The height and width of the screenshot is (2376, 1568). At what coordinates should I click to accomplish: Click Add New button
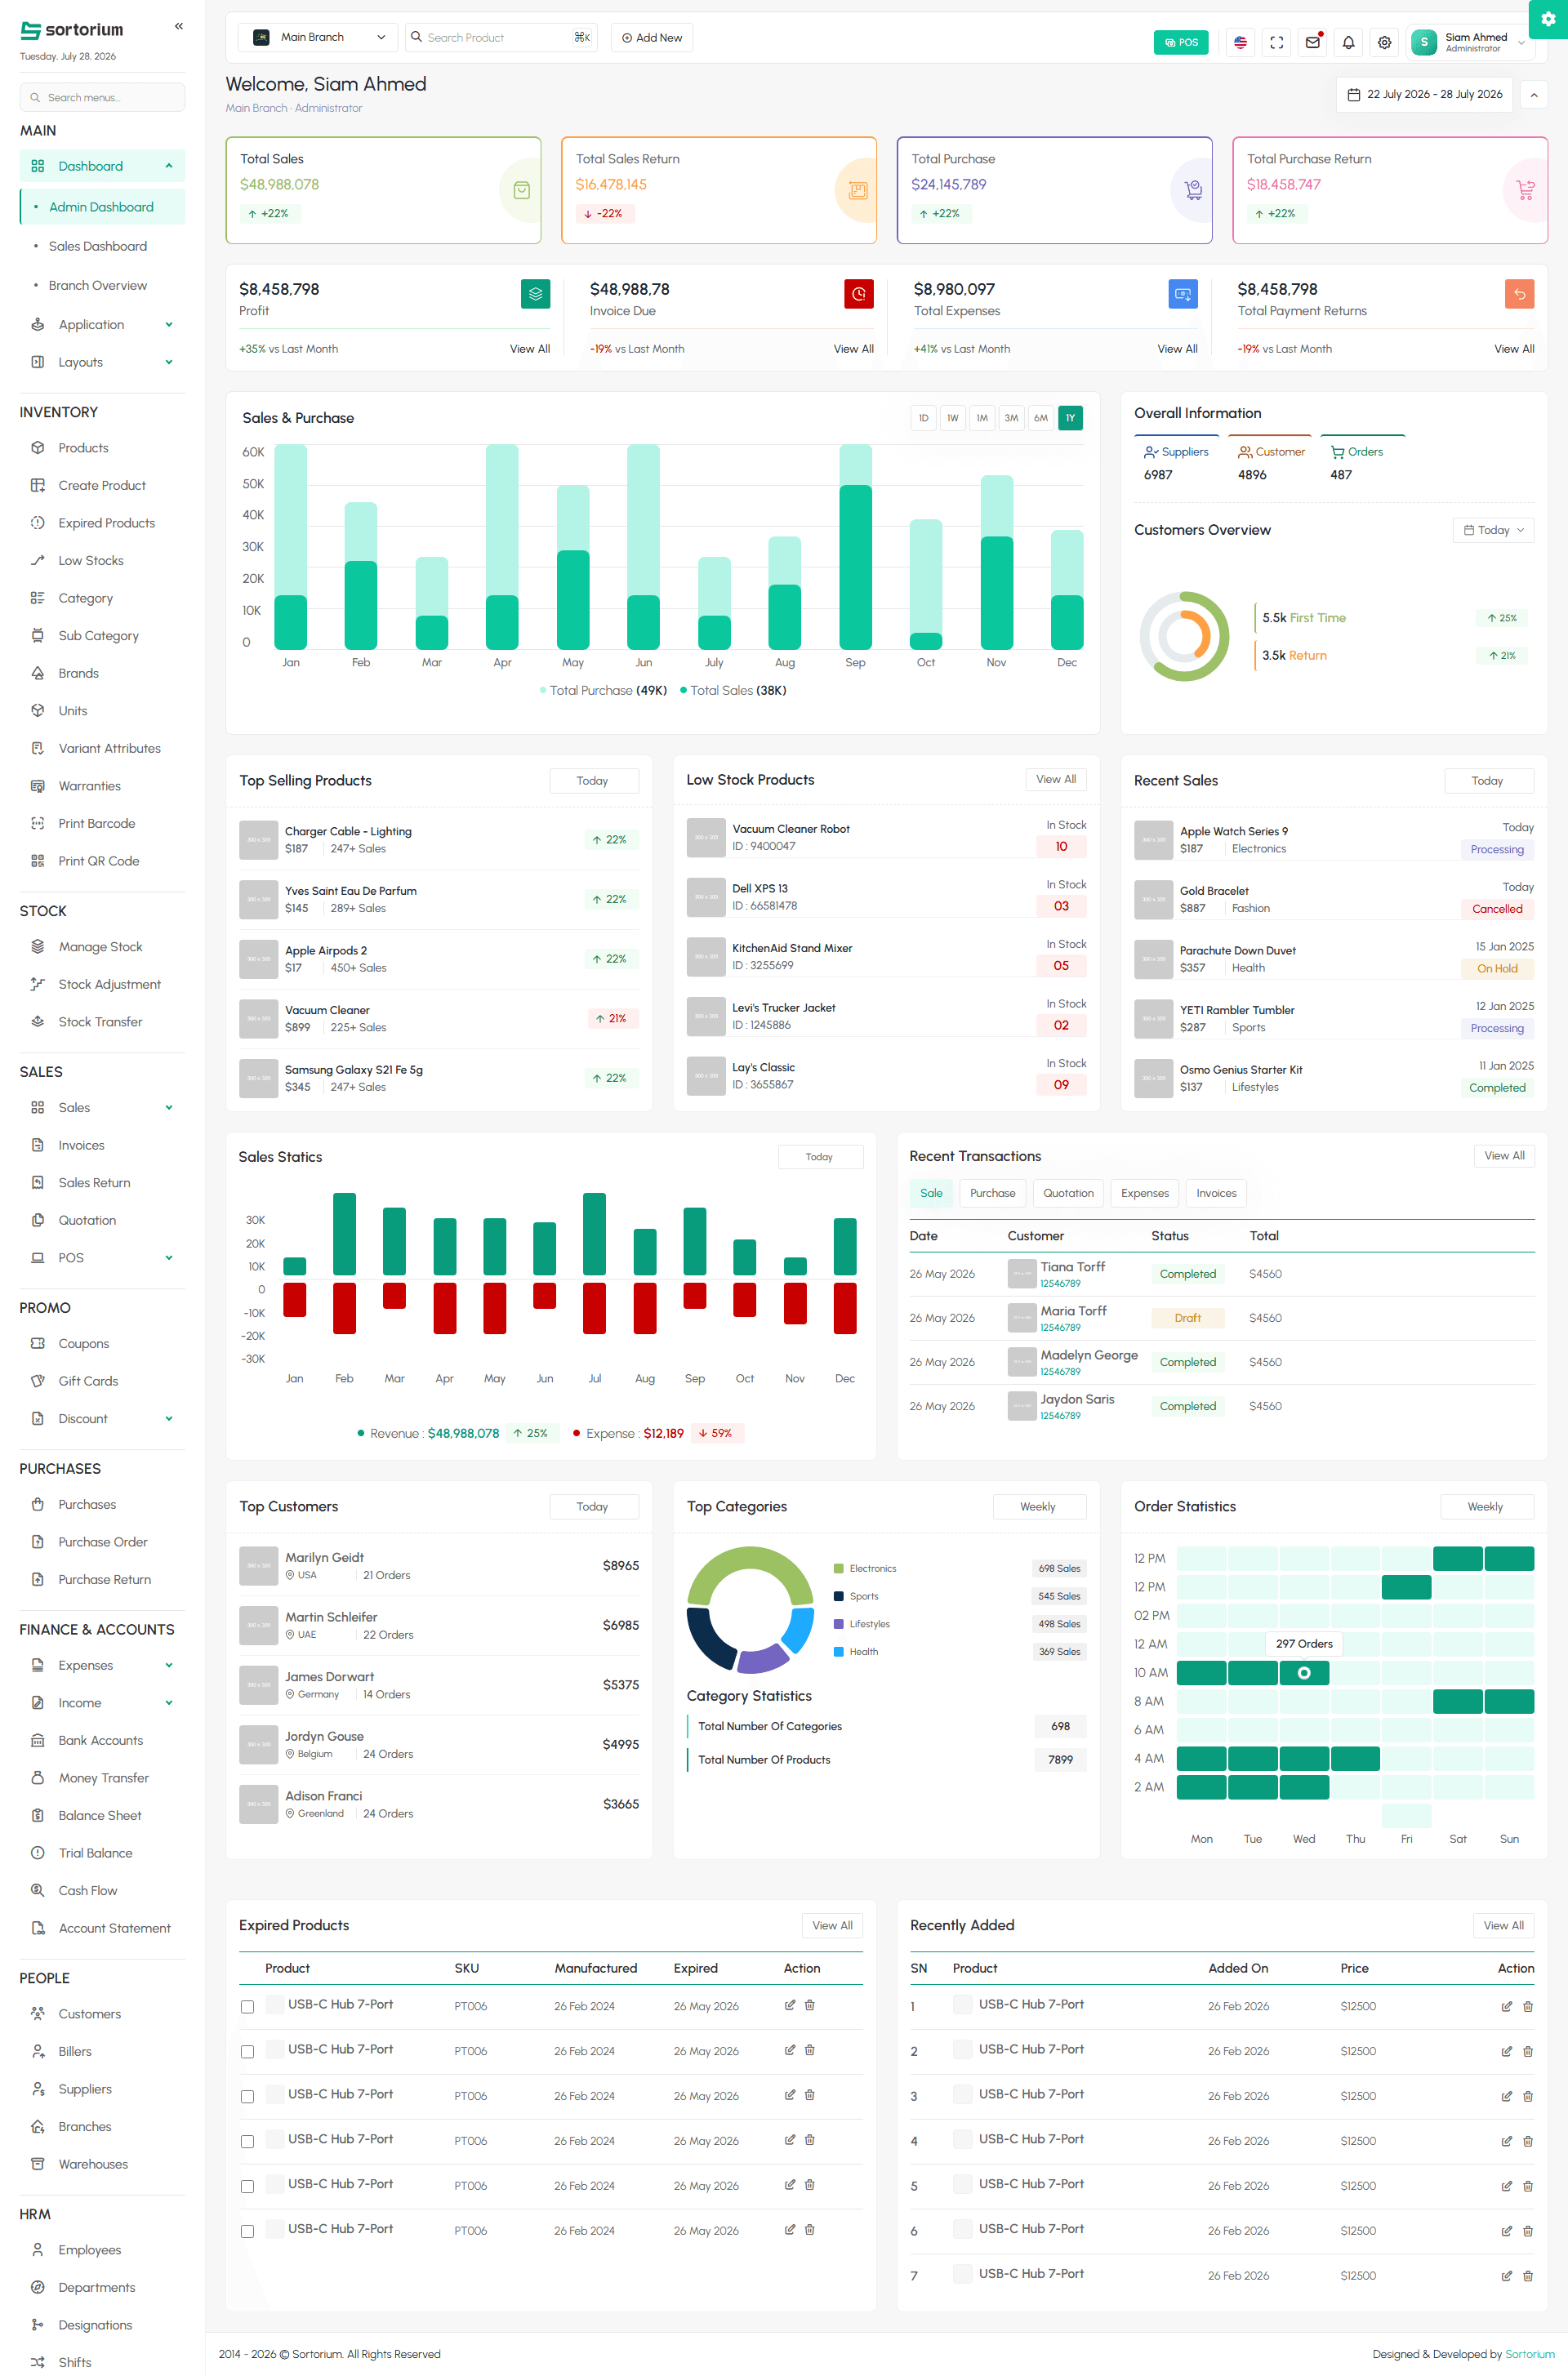coord(652,38)
